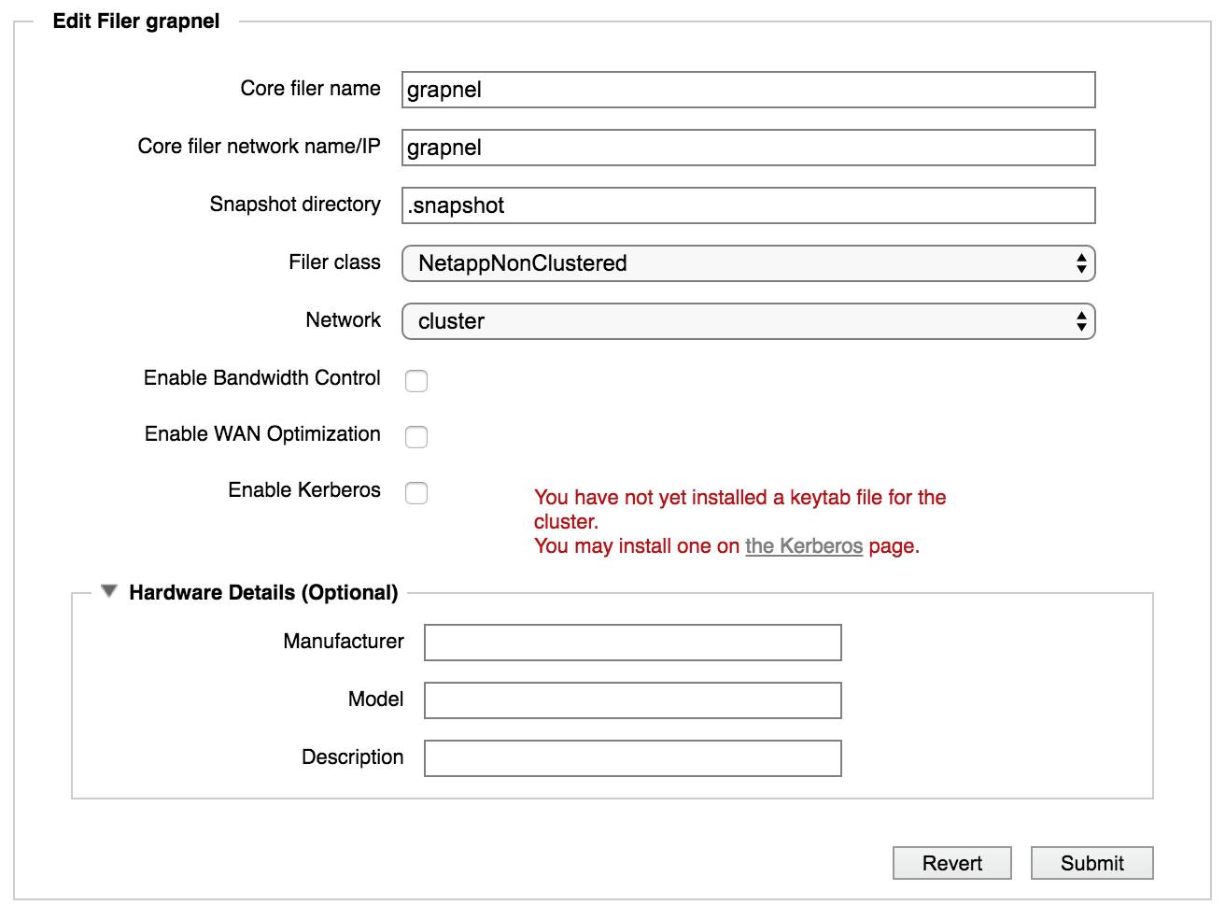
Task: Click the Hardware Details (Optional) heading
Action: tap(263, 592)
